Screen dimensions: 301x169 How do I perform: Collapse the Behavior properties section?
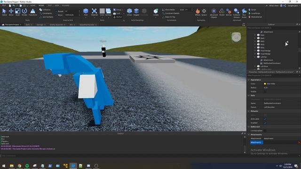(x=249, y=111)
